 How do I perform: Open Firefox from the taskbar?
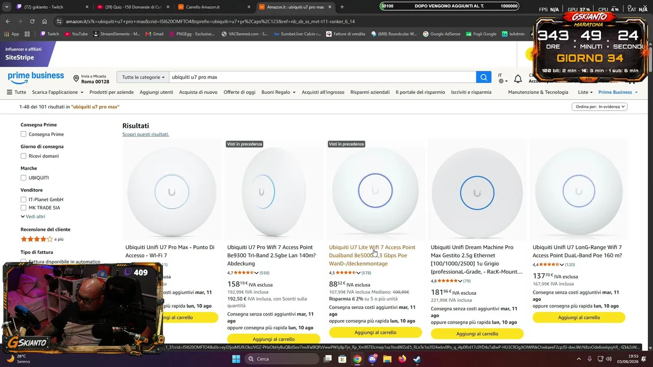click(x=402, y=359)
